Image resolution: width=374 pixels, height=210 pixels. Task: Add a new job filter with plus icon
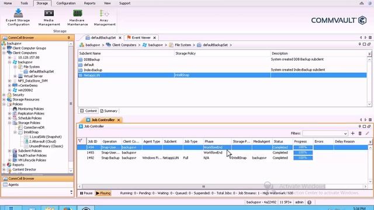(353, 134)
